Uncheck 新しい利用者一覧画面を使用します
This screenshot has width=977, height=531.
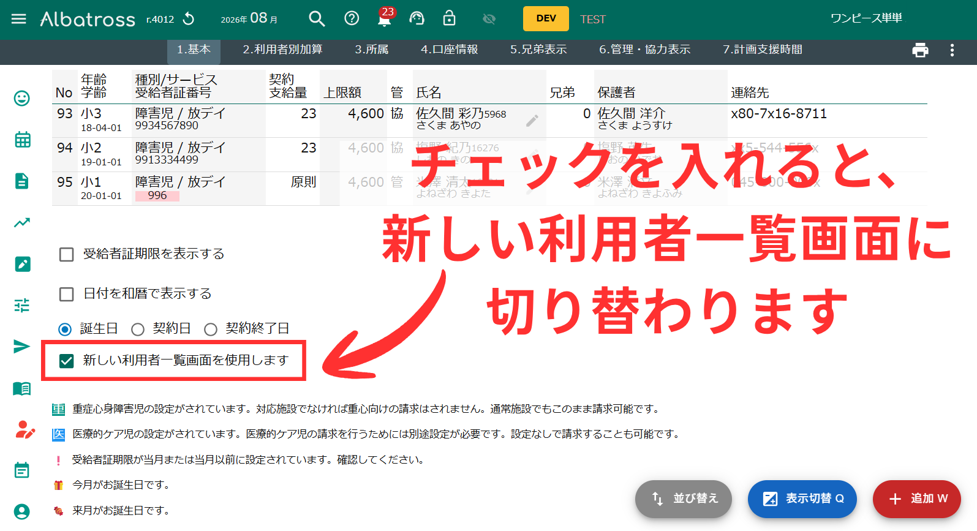click(66, 361)
